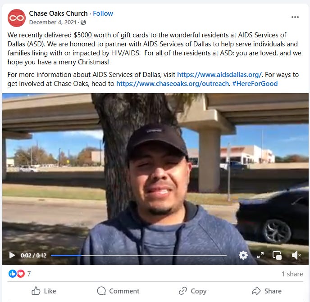Unmute the video with the speaker icon
This screenshot has width=310, height=302.
[296, 255]
